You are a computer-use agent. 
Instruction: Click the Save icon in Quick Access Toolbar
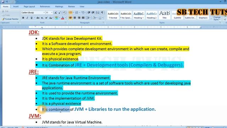3,2
